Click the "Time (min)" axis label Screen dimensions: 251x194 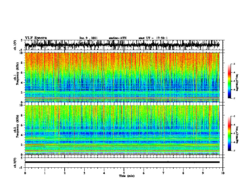point(127,176)
